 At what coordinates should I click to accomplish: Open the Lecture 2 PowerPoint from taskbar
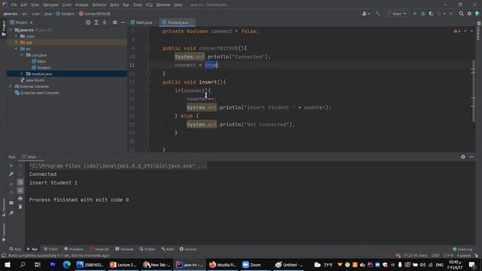124,264
